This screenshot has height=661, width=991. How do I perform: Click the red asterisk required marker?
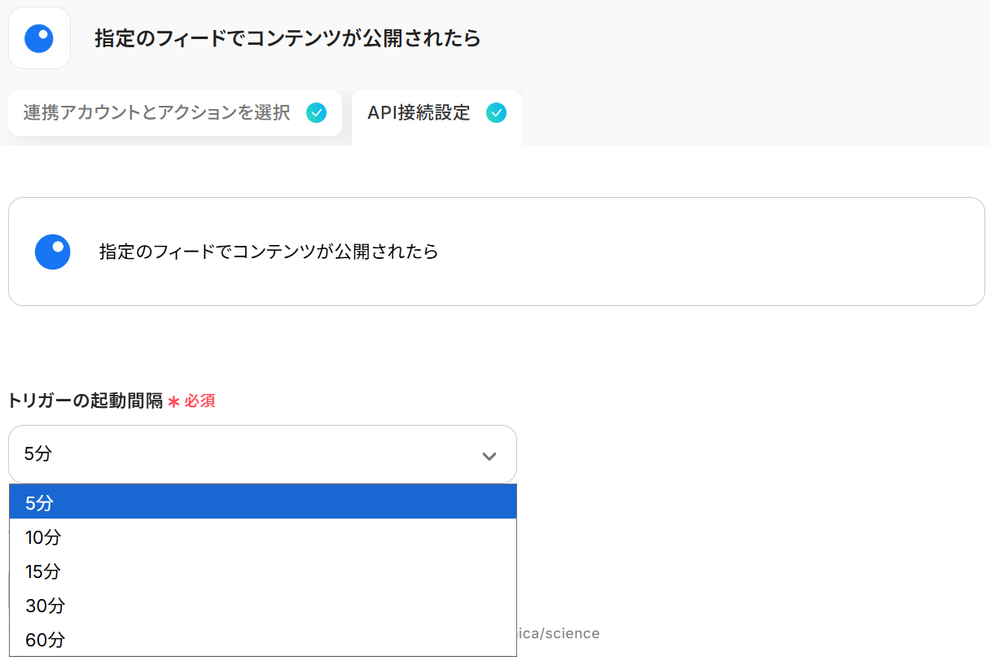coord(173,401)
